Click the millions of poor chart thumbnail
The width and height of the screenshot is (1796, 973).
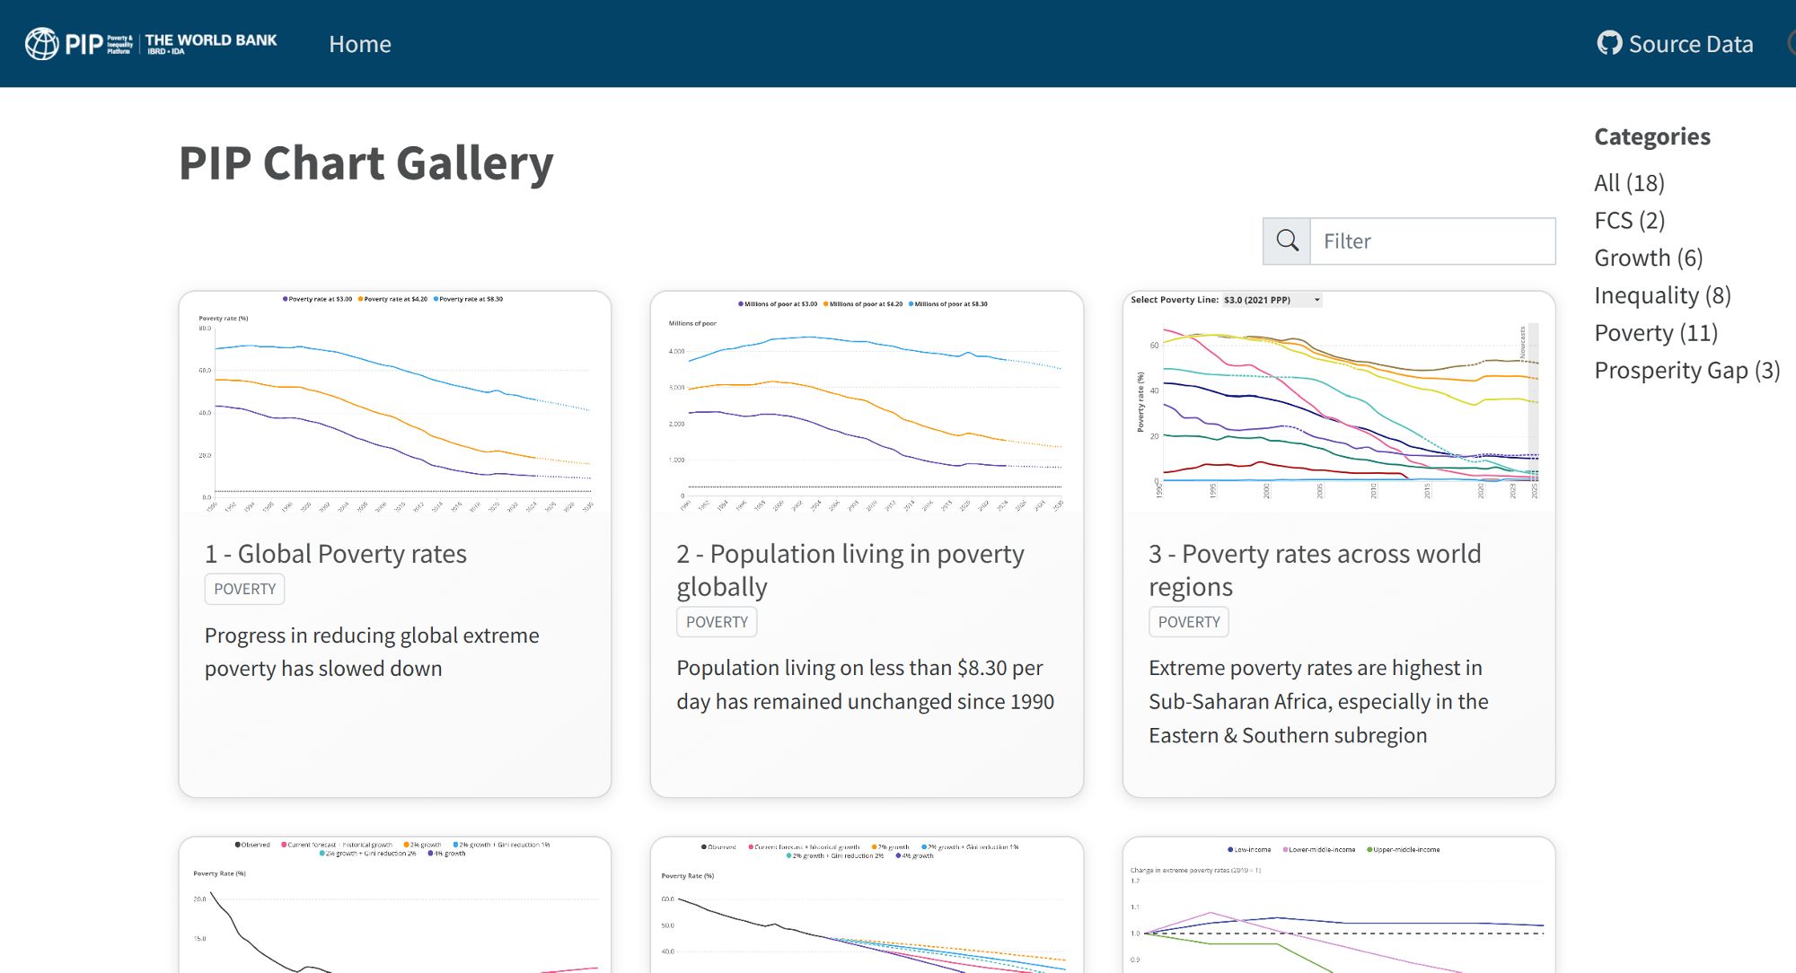(x=867, y=404)
